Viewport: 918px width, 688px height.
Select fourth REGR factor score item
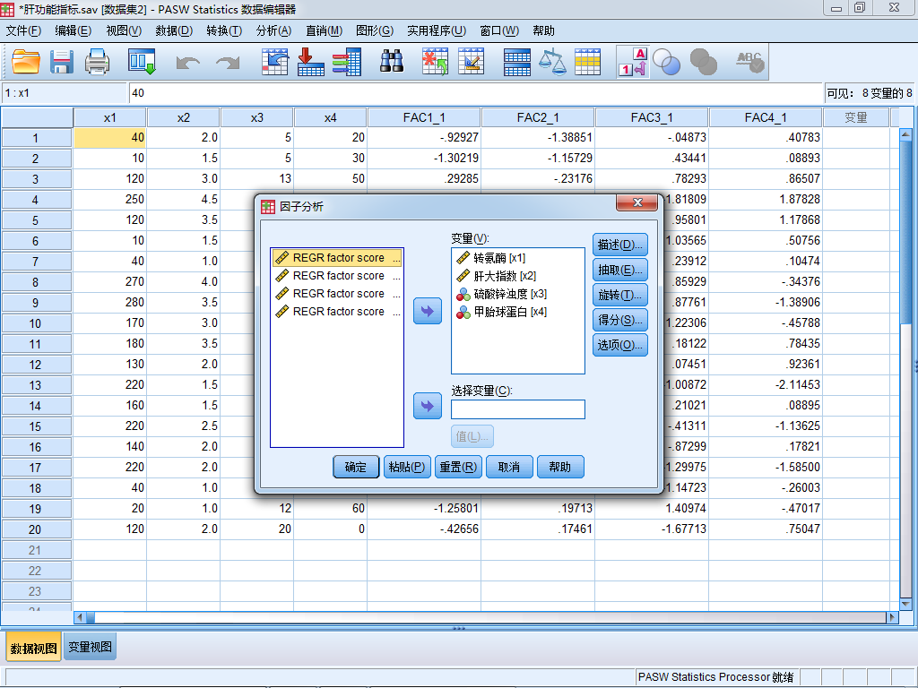(337, 311)
